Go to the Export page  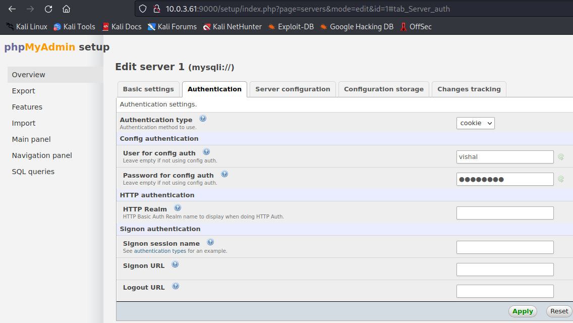(x=23, y=90)
